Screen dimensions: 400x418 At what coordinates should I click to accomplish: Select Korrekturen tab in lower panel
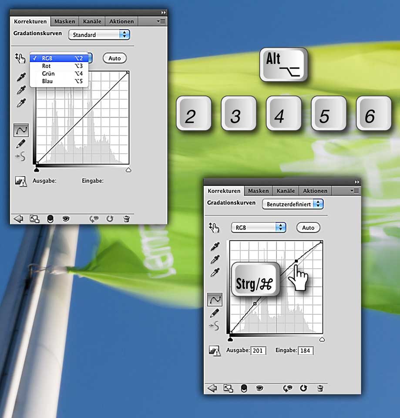[224, 191]
